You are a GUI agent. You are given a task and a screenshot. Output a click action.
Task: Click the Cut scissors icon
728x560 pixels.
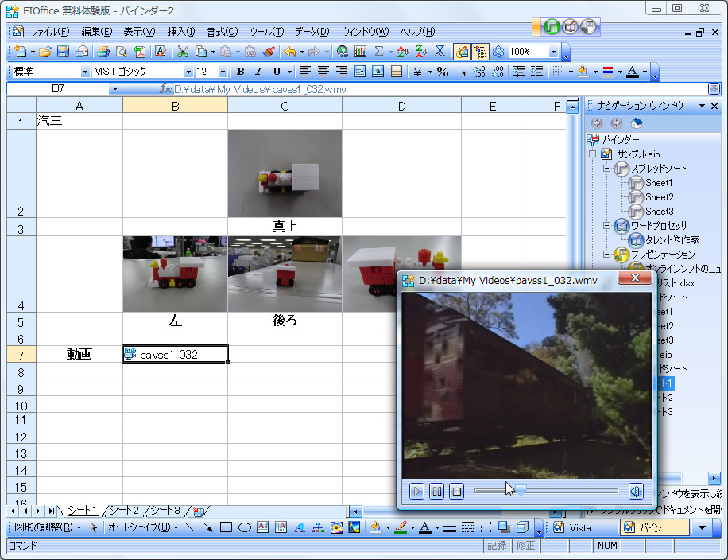(183, 52)
